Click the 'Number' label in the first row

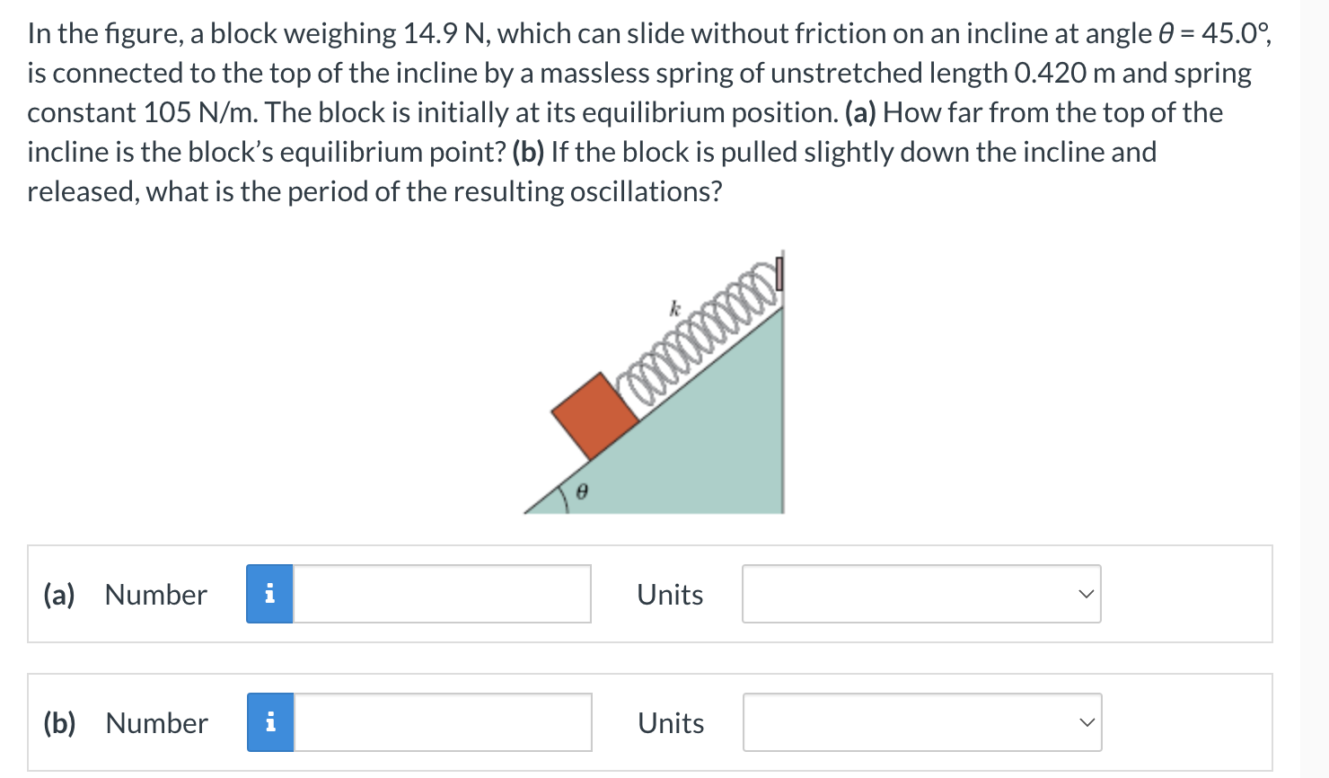point(154,594)
